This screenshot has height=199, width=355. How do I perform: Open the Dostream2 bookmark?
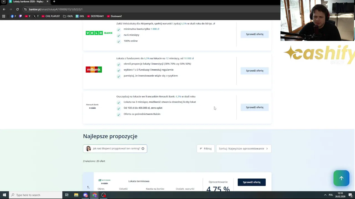click(114, 16)
